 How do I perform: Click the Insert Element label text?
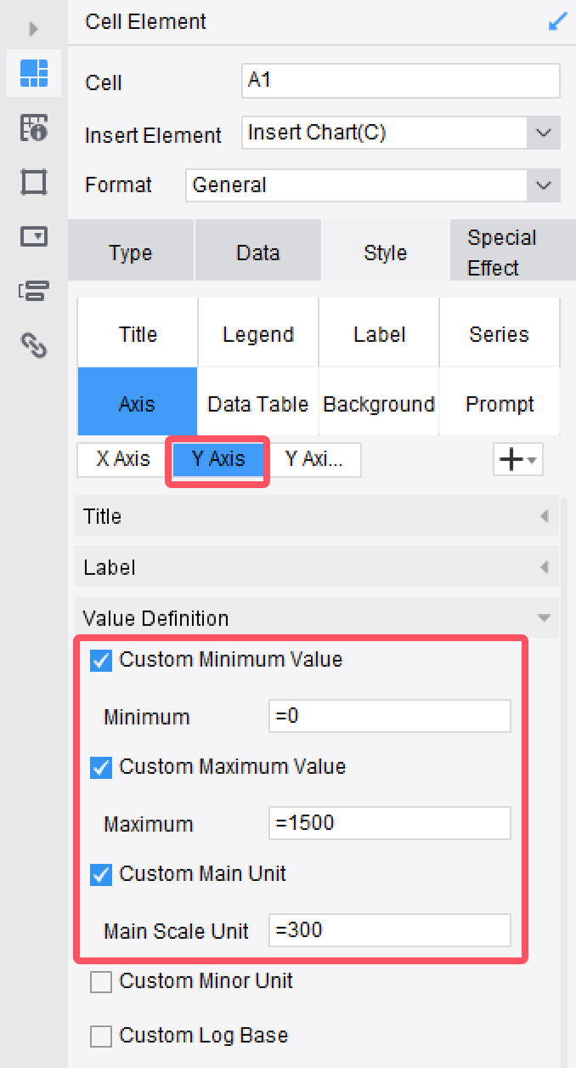click(x=153, y=135)
